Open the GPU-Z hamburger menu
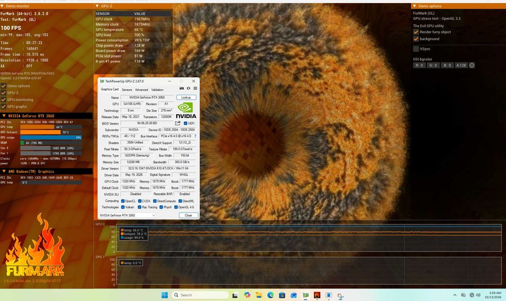Screen dimensions: 506x301 [195, 89]
